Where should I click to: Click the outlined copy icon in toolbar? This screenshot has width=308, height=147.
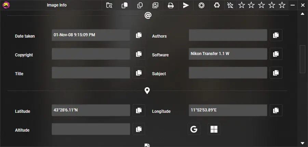[x=140, y=5]
